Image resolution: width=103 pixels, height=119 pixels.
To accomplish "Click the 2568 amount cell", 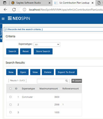I will pos(57,105).
